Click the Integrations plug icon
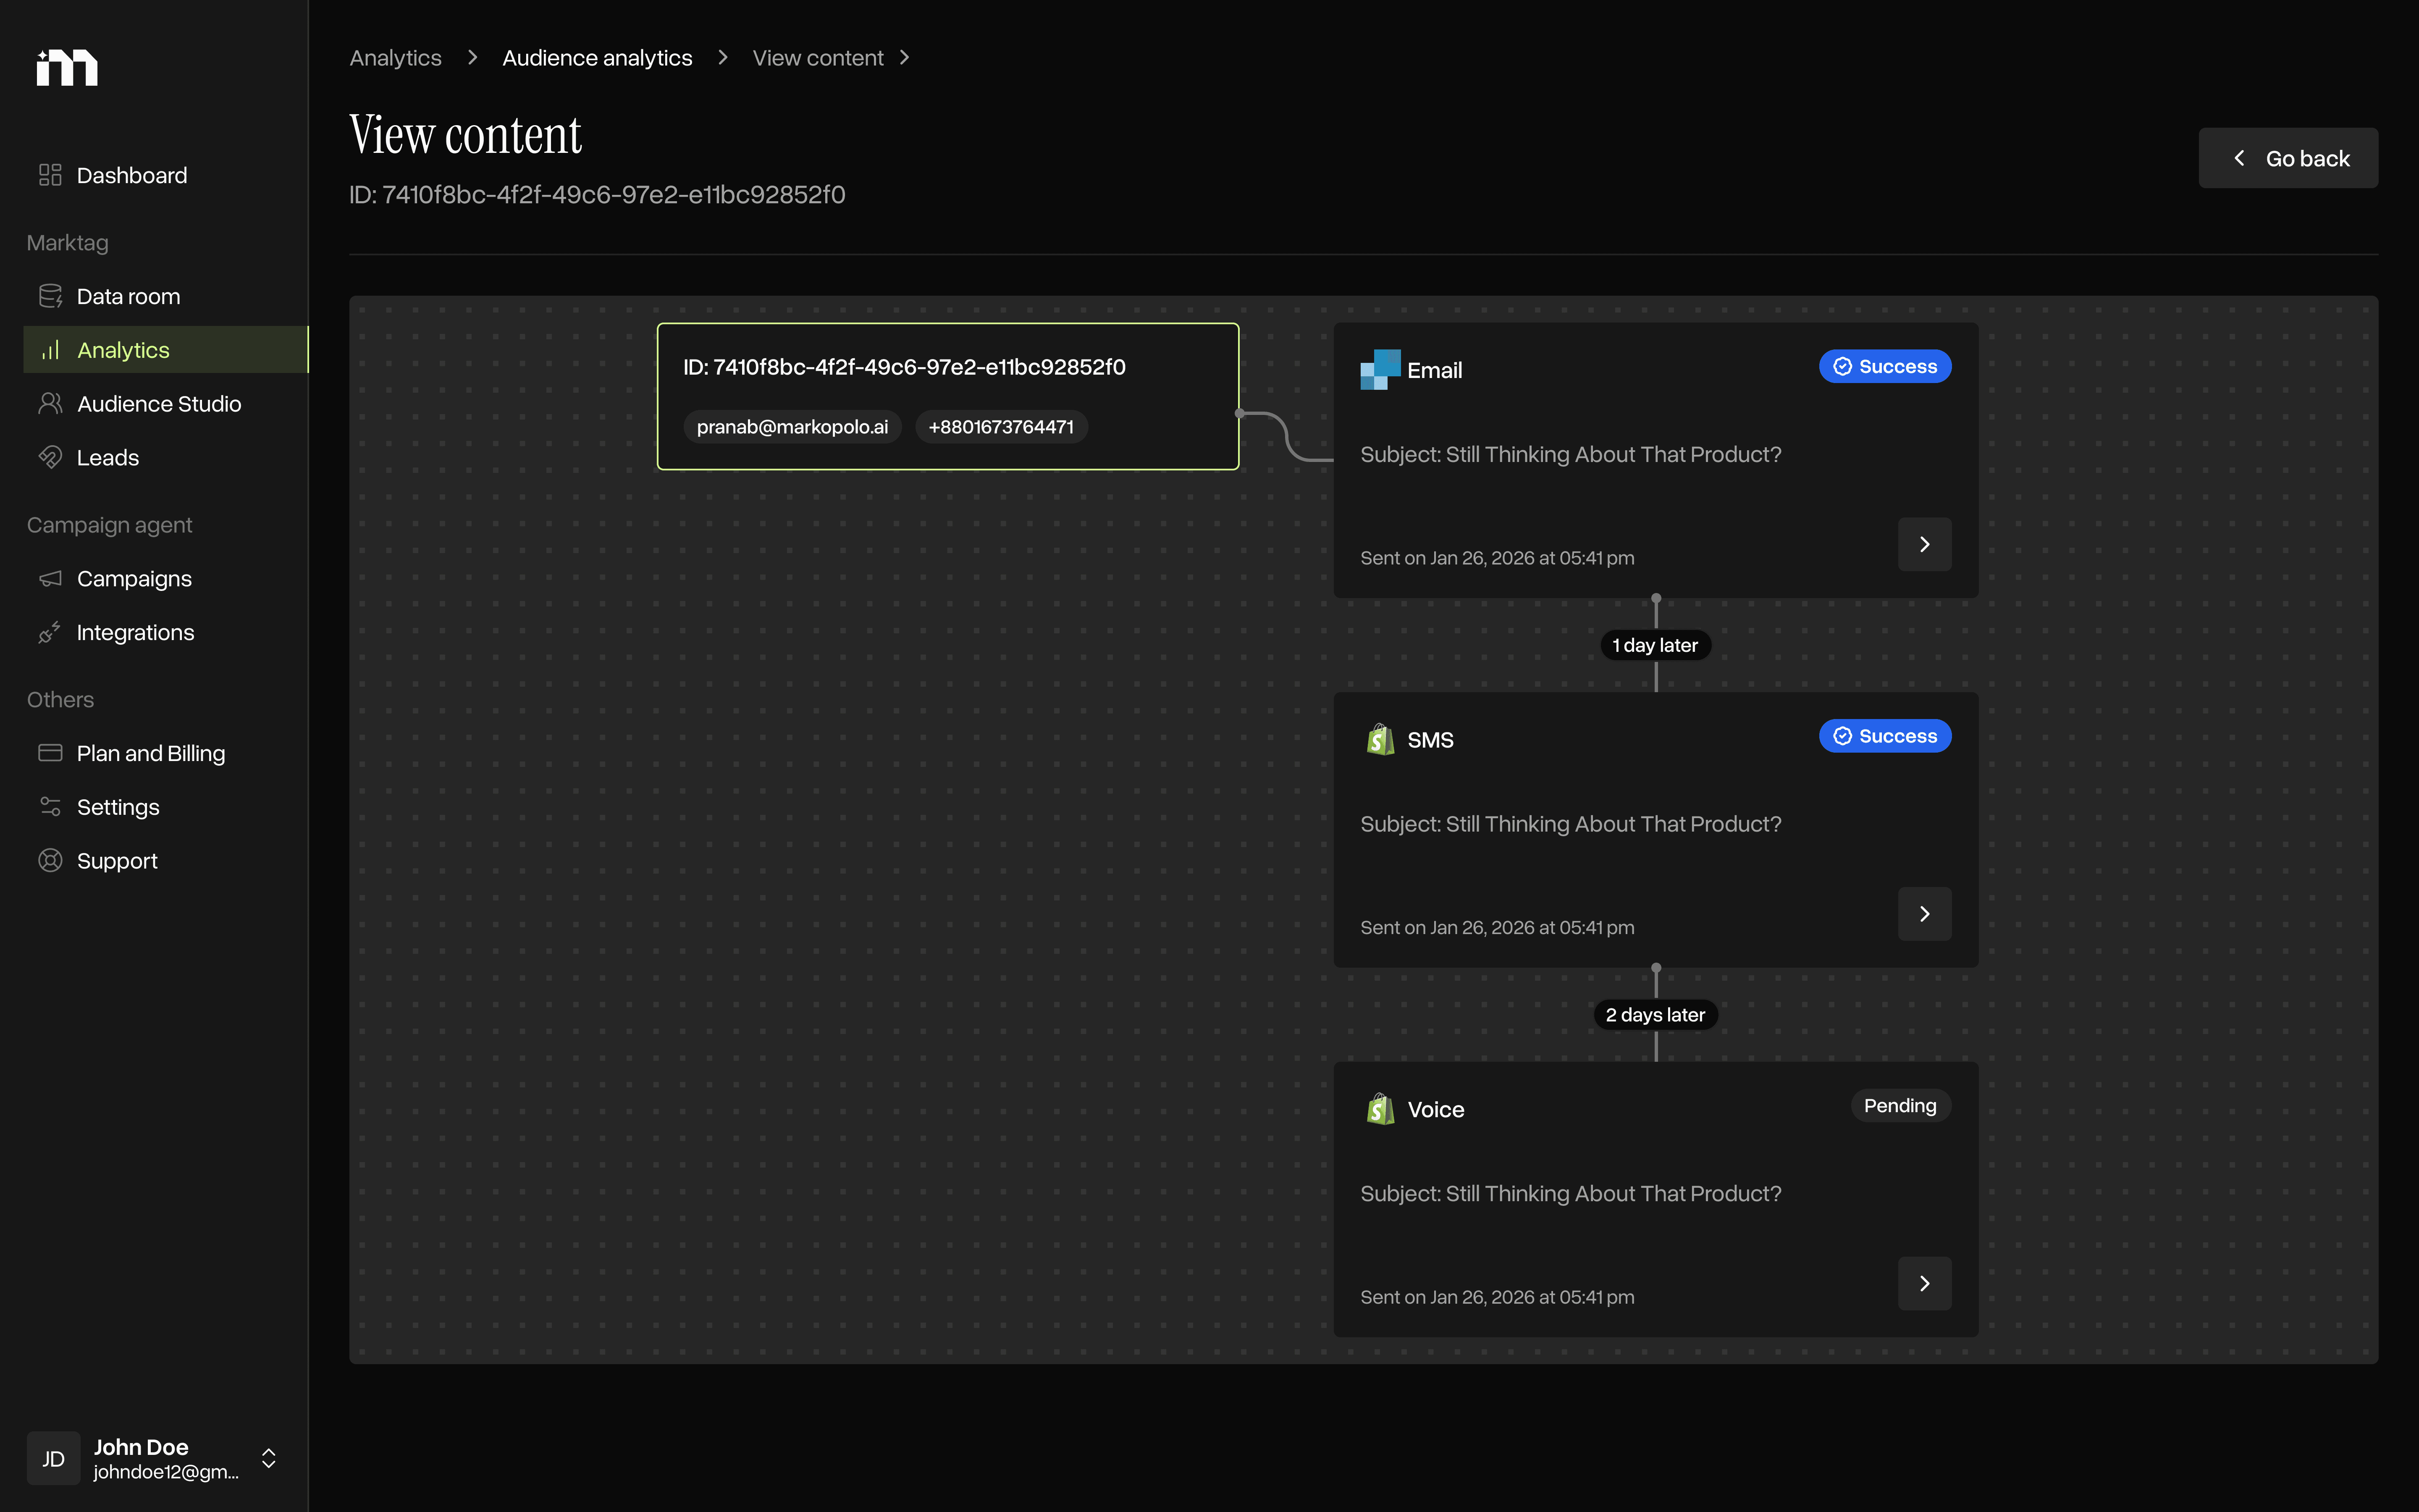2419x1512 pixels. pos(50,633)
